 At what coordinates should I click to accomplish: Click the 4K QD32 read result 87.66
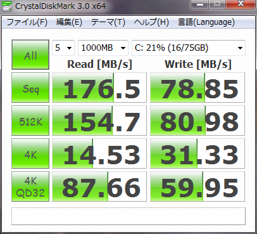[99, 186]
